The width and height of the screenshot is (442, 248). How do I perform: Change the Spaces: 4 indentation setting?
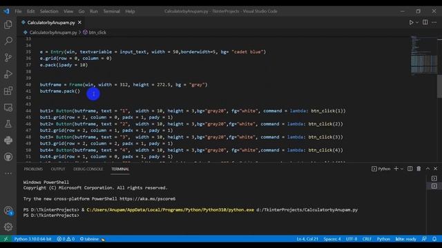coord(332,239)
